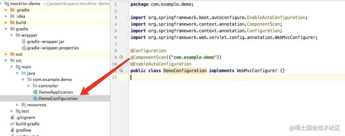Expand the .idea folder arrow

(x=6, y=16)
